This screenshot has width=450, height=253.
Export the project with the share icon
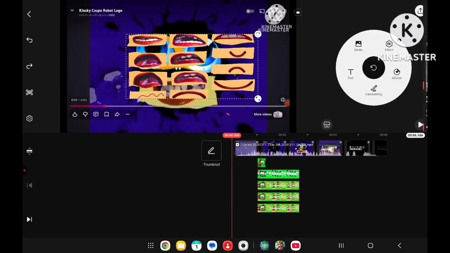point(420,11)
